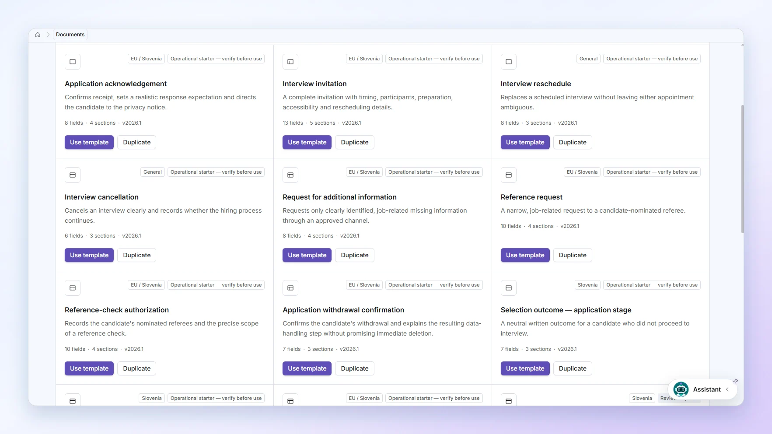Click EU / Slovenia tag on Application withdrawal confirmation
The width and height of the screenshot is (772, 434).
click(x=364, y=285)
